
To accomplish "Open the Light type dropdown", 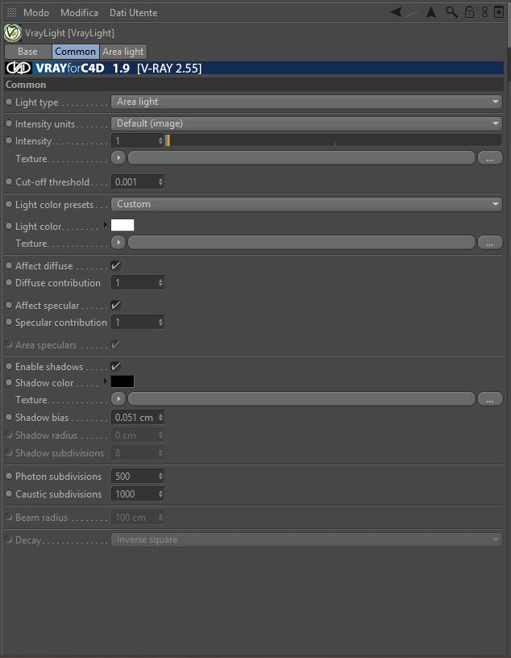I will [307, 102].
